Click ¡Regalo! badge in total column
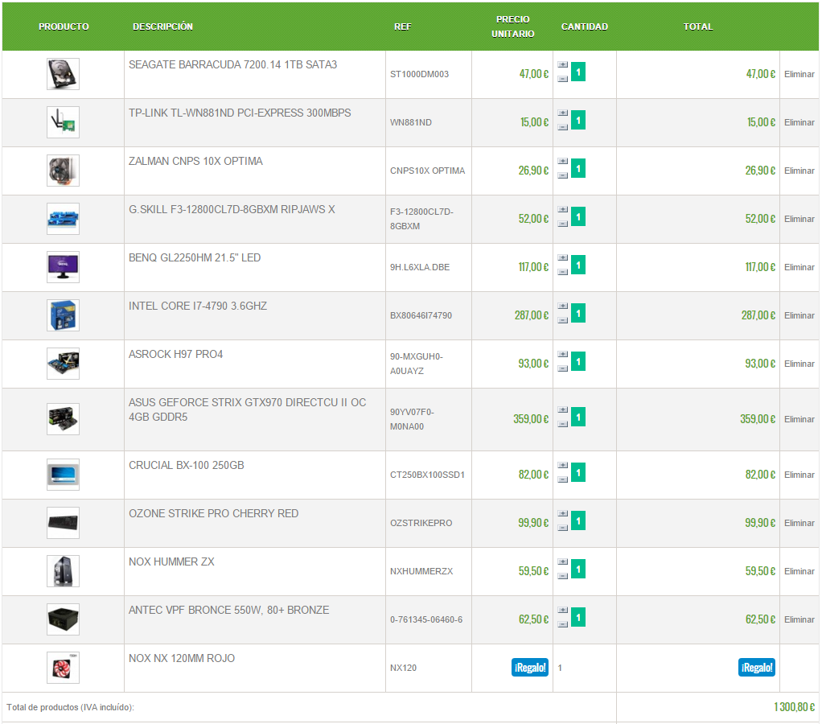 (757, 668)
